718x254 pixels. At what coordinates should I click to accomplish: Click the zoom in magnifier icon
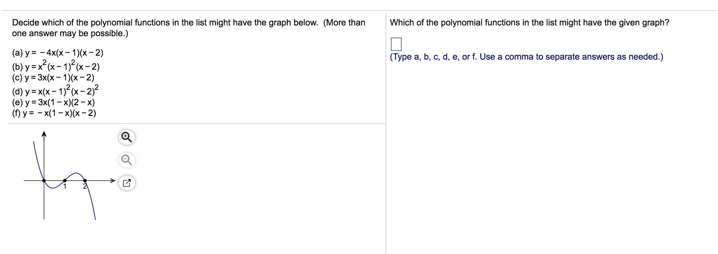127,137
